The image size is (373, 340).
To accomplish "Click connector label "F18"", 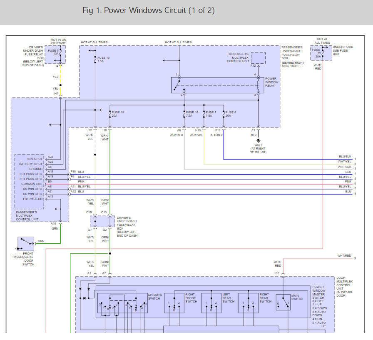I will (73, 171).
